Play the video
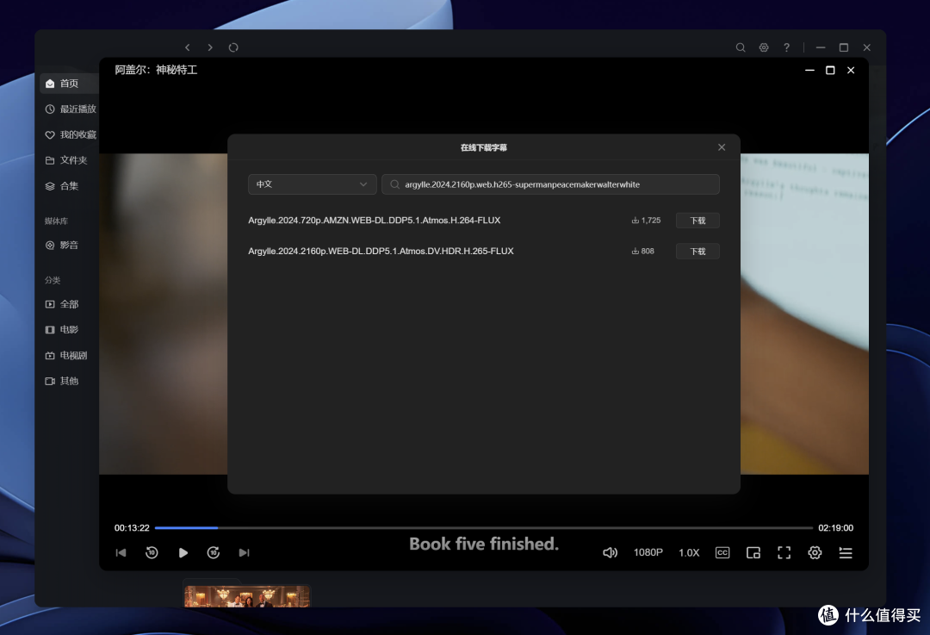Image resolution: width=930 pixels, height=635 pixels. pos(183,552)
